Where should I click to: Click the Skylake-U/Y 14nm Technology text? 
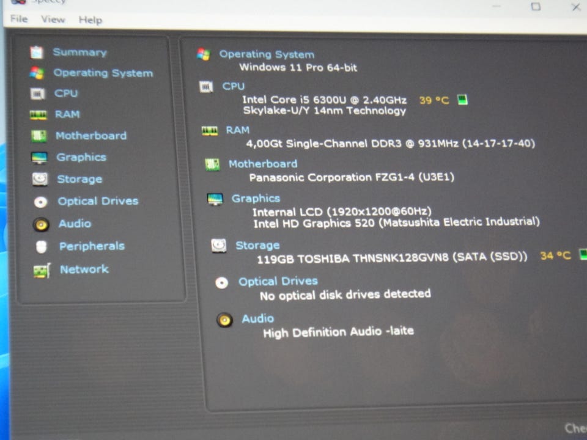point(324,111)
